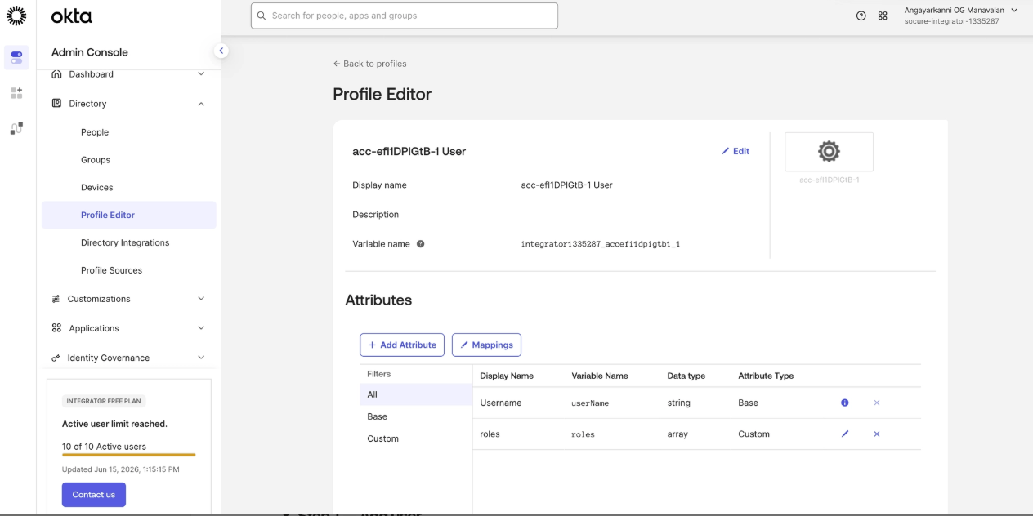
Task: Open the Admin Console toggle icon in rail
Action: click(16, 57)
